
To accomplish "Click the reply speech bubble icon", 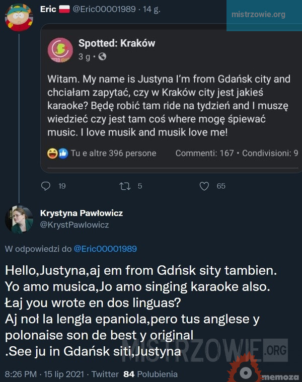I will pyautogui.click(x=46, y=186).
